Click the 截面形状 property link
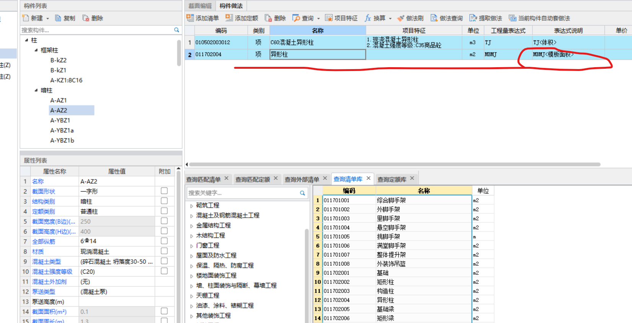 click(44, 191)
